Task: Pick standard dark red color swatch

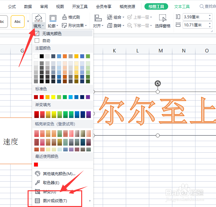Action: 36,97
